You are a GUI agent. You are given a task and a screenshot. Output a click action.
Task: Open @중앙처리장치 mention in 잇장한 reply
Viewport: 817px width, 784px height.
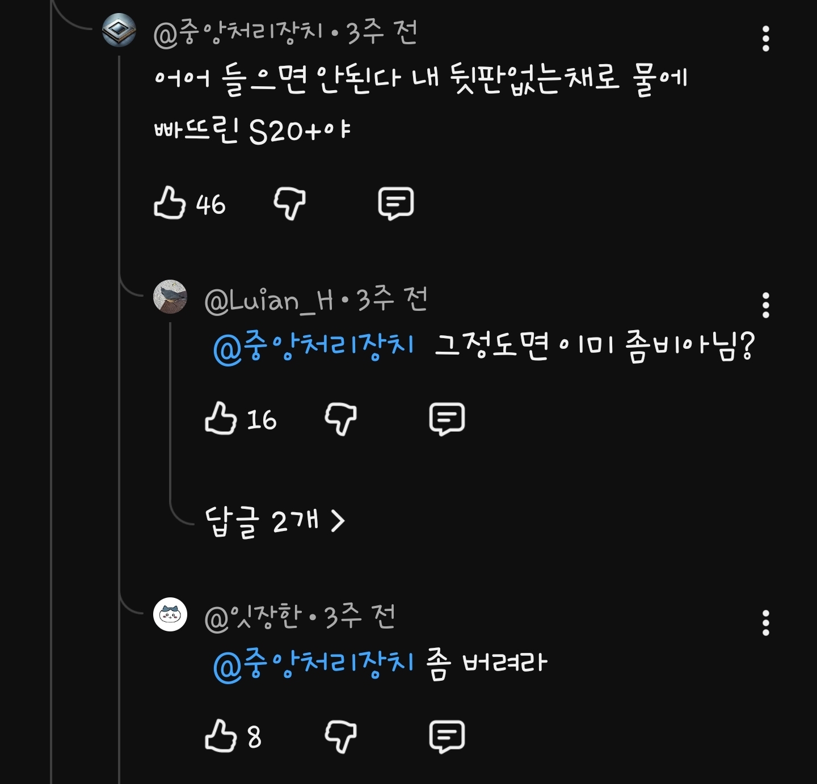[314, 663]
